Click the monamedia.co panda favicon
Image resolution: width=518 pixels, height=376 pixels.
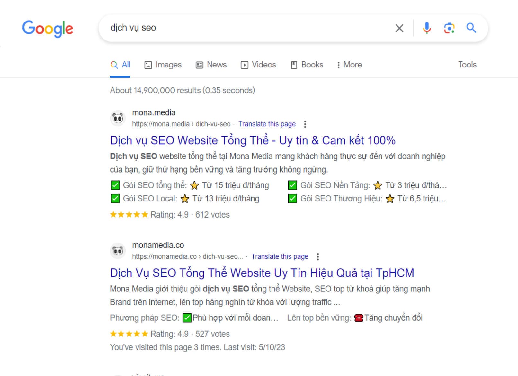point(118,251)
